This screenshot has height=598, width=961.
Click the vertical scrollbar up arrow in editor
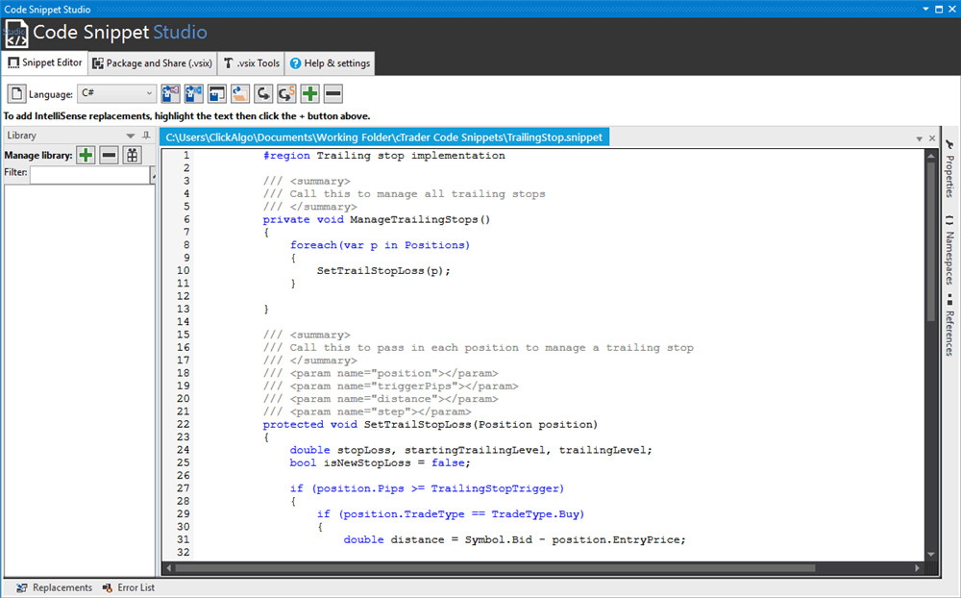point(931,156)
